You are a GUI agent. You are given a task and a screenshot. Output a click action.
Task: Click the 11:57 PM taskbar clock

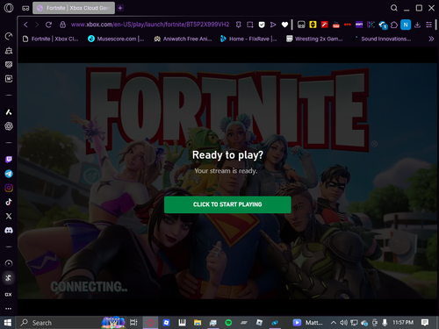coord(403,322)
